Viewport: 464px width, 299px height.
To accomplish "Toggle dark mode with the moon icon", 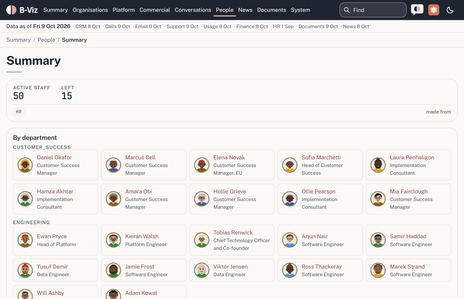I will [450, 10].
